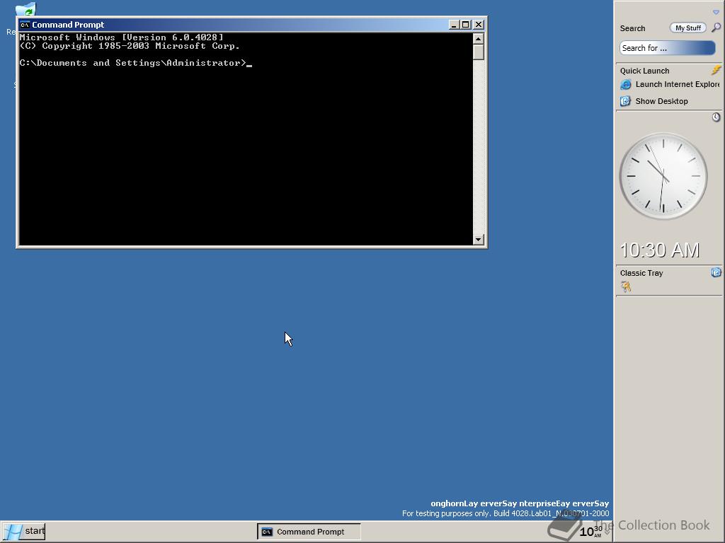
Task: Click the Command Prompt title bar icon
Action: tap(25, 25)
